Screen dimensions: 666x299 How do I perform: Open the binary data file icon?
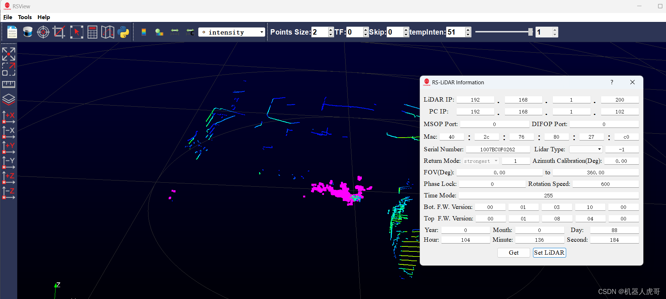(x=12, y=32)
